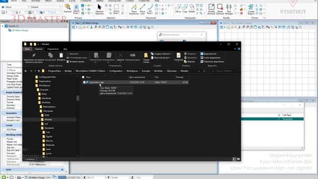This screenshot has width=318, height=179.
Task: Go up one folder level in File Explorer
Action: (39, 71)
